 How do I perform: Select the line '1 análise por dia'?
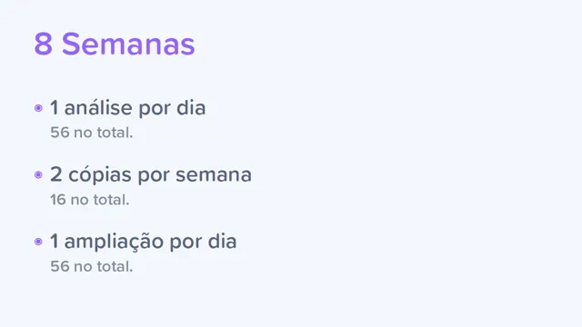click(127, 108)
